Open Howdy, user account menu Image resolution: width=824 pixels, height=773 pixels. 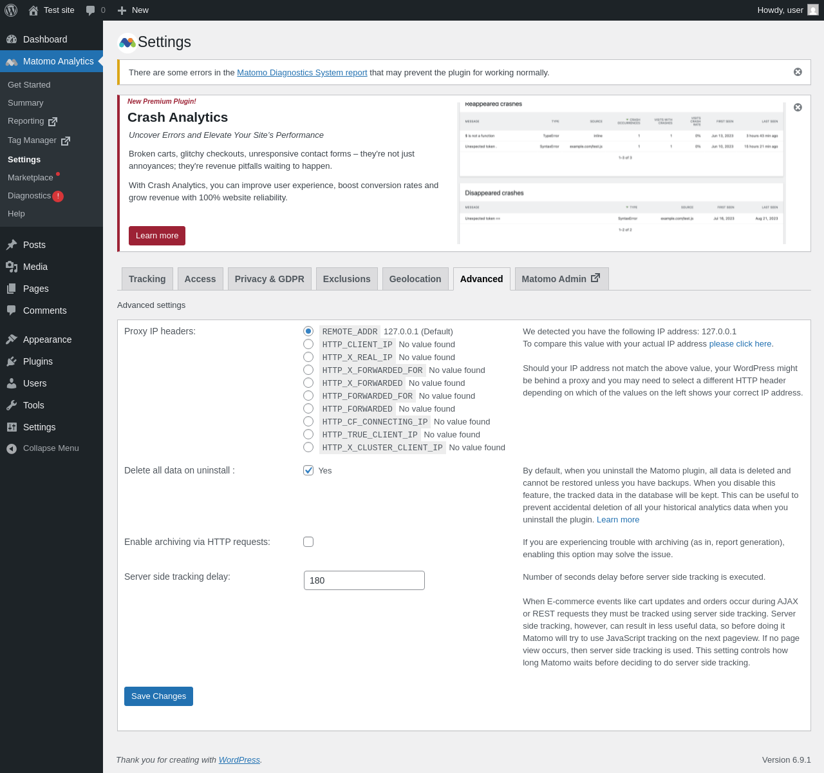click(788, 10)
